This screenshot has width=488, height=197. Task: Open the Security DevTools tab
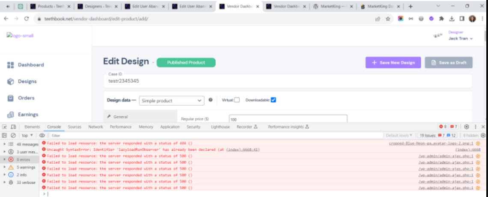click(x=193, y=127)
